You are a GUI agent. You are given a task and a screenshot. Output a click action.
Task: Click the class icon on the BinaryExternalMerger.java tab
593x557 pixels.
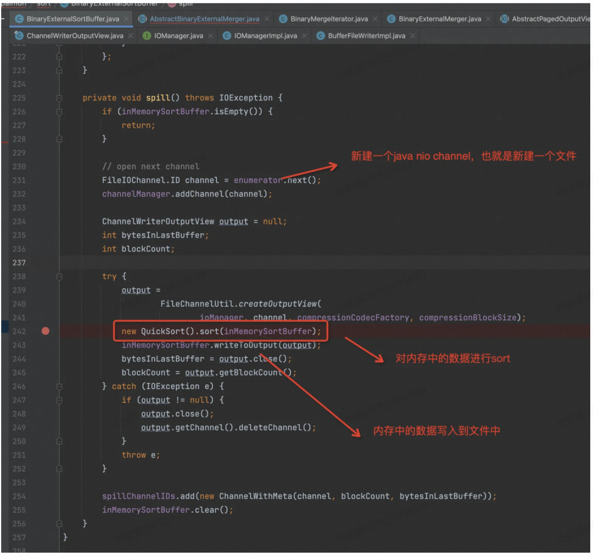[391, 19]
